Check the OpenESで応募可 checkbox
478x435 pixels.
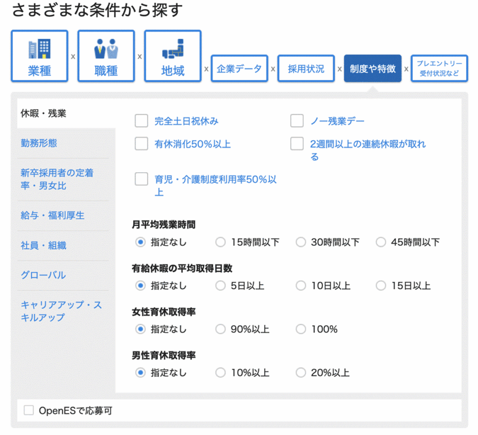pyautogui.click(x=29, y=411)
